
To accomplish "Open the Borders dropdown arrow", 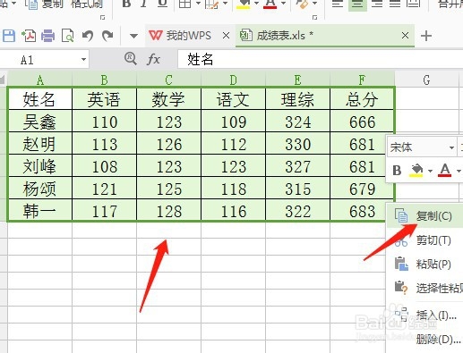I will pos(198,4).
